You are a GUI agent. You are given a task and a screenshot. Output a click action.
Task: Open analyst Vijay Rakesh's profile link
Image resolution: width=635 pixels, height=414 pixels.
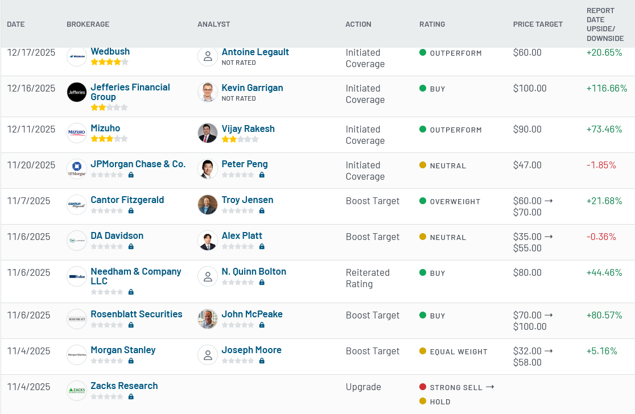(x=248, y=129)
